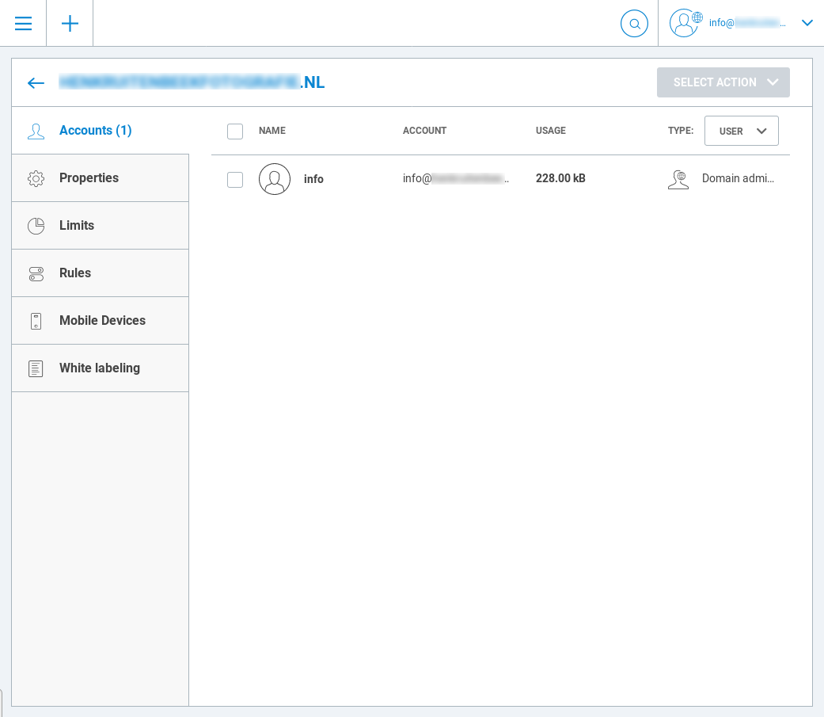The image size is (824, 717).
Task: Open the search magnifier icon
Action: tap(634, 24)
